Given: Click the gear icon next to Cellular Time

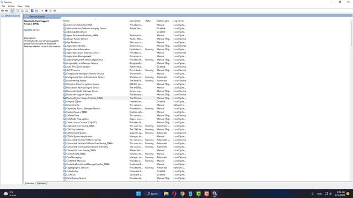Looking at the screenshot, I should pyautogui.click(x=65, y=116).
